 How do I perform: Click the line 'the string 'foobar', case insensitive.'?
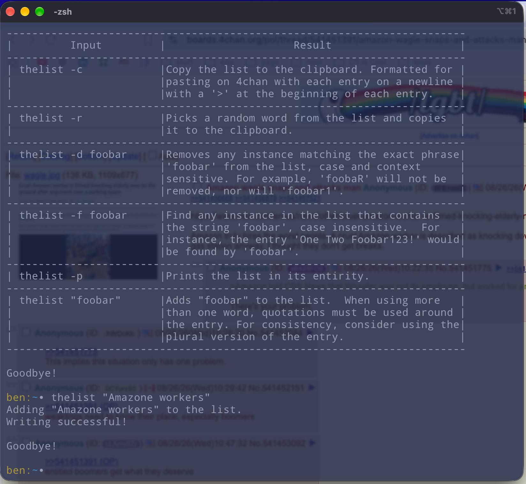coord(303,228)
